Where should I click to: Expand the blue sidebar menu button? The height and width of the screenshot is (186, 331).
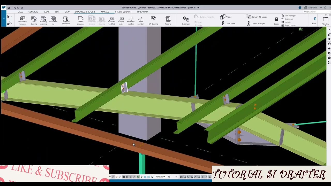click(x=4, y=18)
